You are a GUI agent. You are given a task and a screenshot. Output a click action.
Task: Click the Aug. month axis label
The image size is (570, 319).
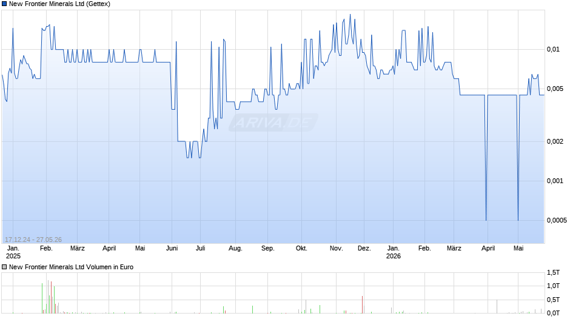pos(235,249)
